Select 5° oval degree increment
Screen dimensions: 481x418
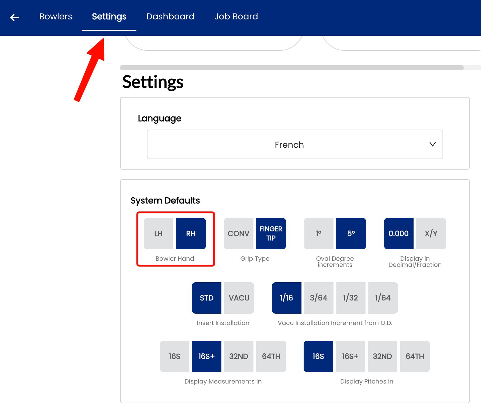(x=351, y=234)
